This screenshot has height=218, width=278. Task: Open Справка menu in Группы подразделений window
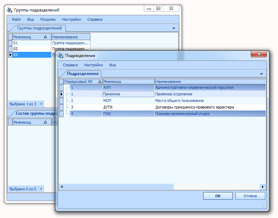(x=95, y=19)
